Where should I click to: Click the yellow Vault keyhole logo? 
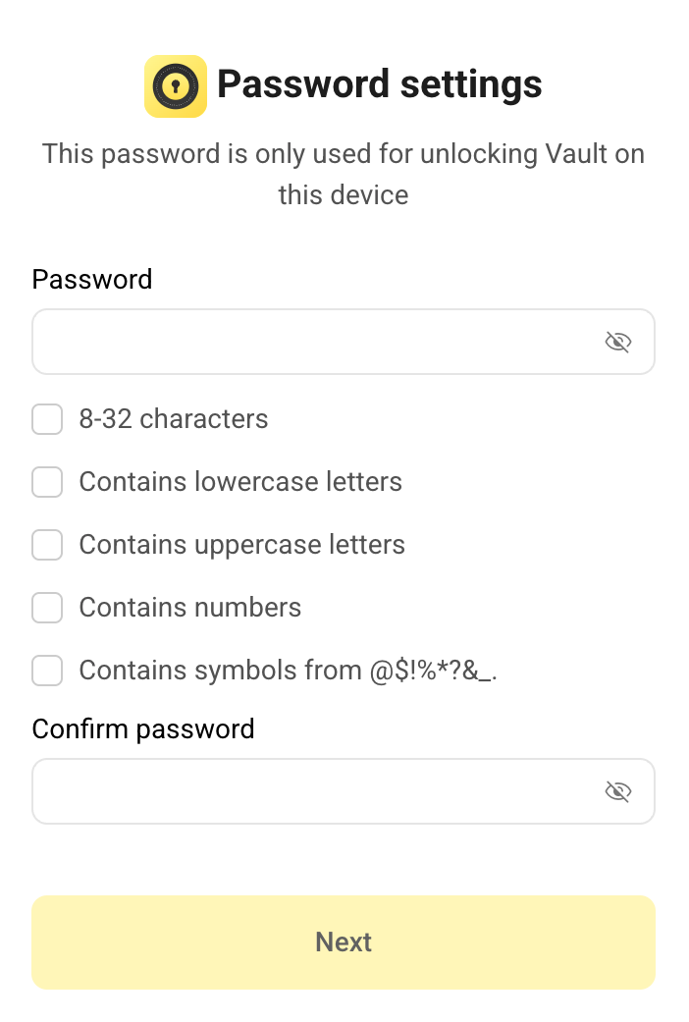[176, 86]
